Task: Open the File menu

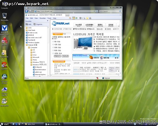Action: click(x=27, y=18)
